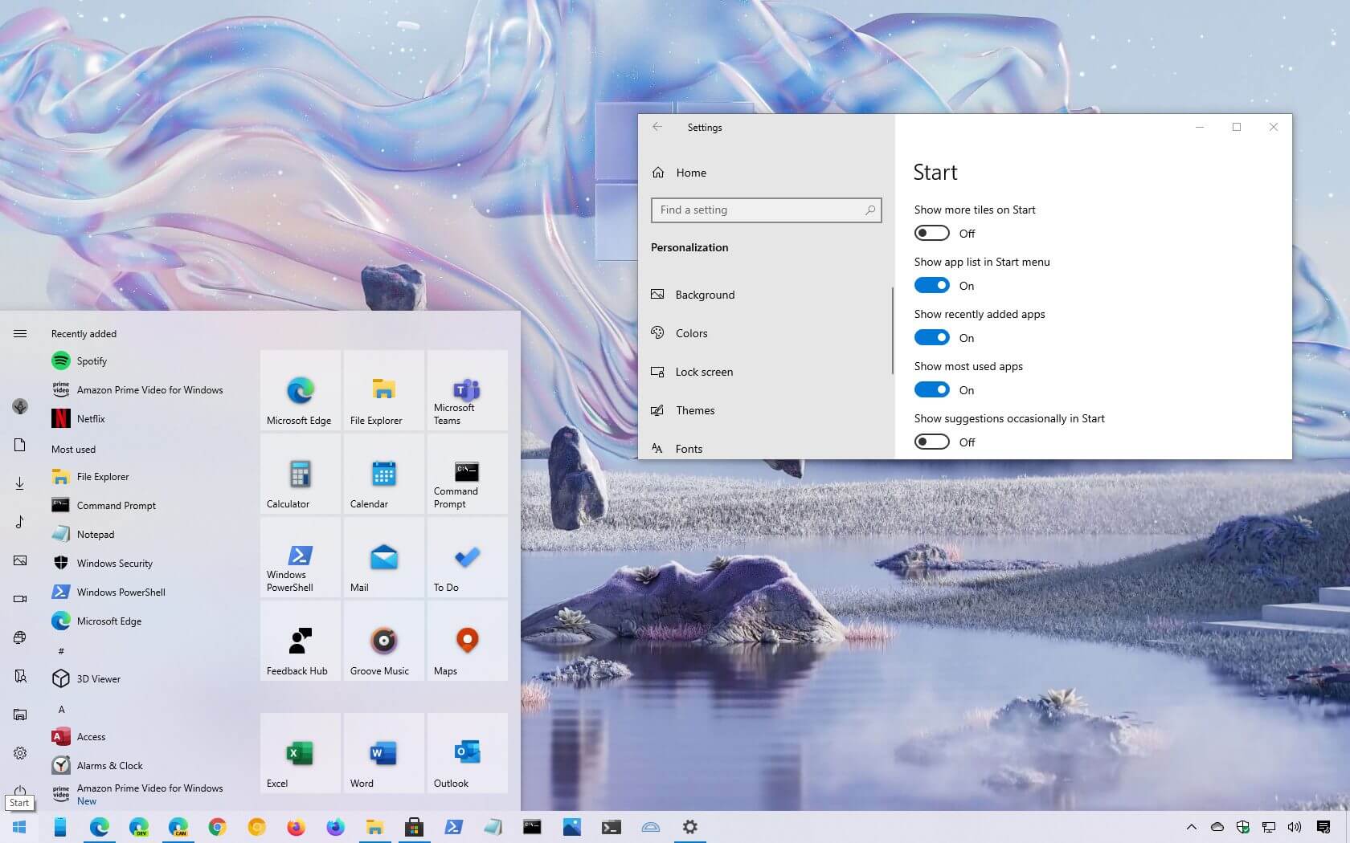Enable Show suggestions occasionally in Start

click(x=932, y=442)
